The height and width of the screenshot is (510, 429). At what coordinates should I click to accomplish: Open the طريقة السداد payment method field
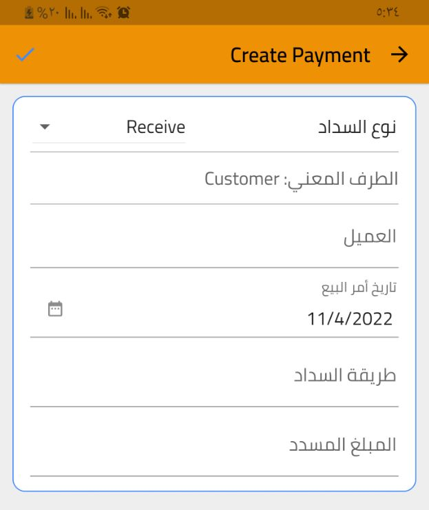click(214, 376)
